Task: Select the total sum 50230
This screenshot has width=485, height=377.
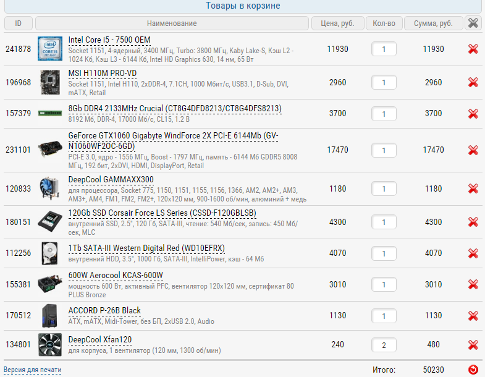Action: [433, 370]
